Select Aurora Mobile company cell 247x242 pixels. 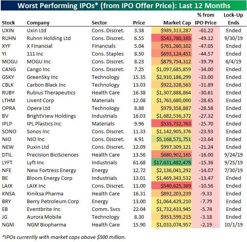(44, 217)
